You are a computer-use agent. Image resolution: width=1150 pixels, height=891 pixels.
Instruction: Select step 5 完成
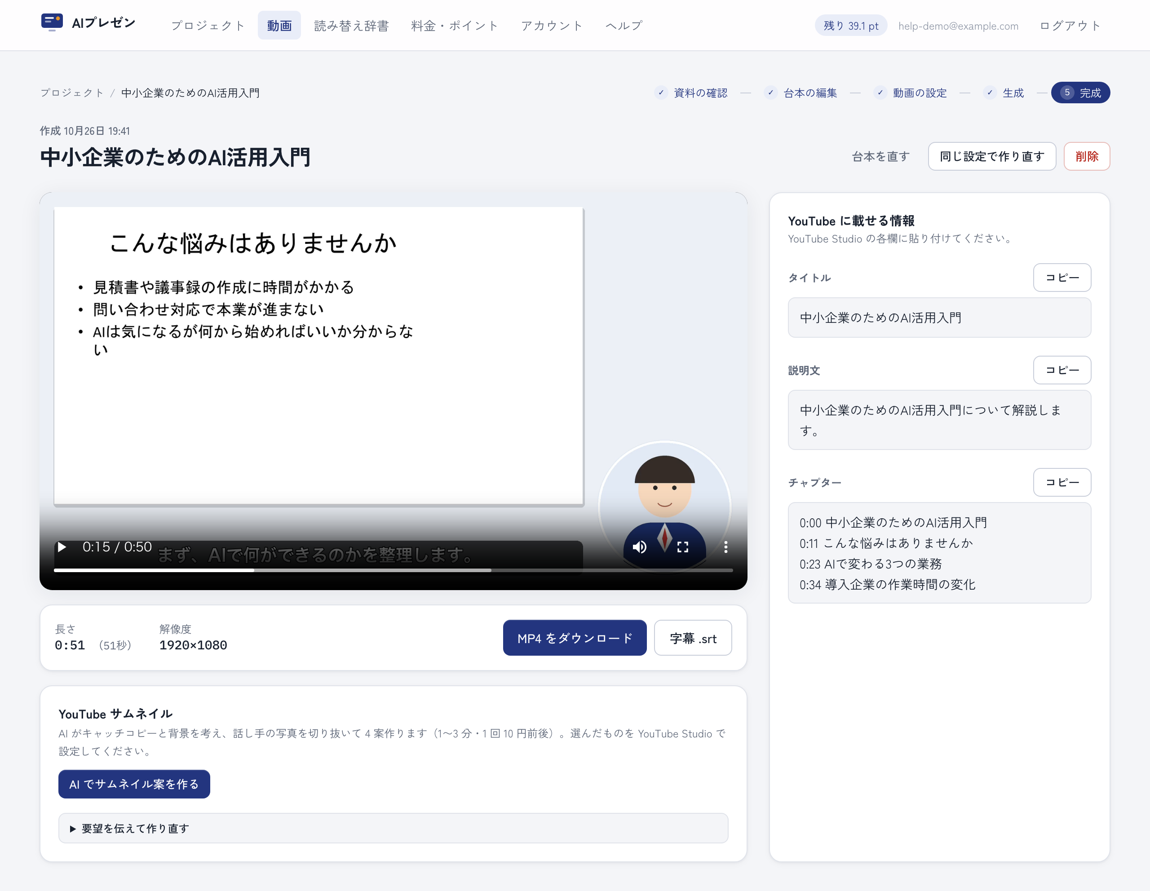click(1080, 93)
